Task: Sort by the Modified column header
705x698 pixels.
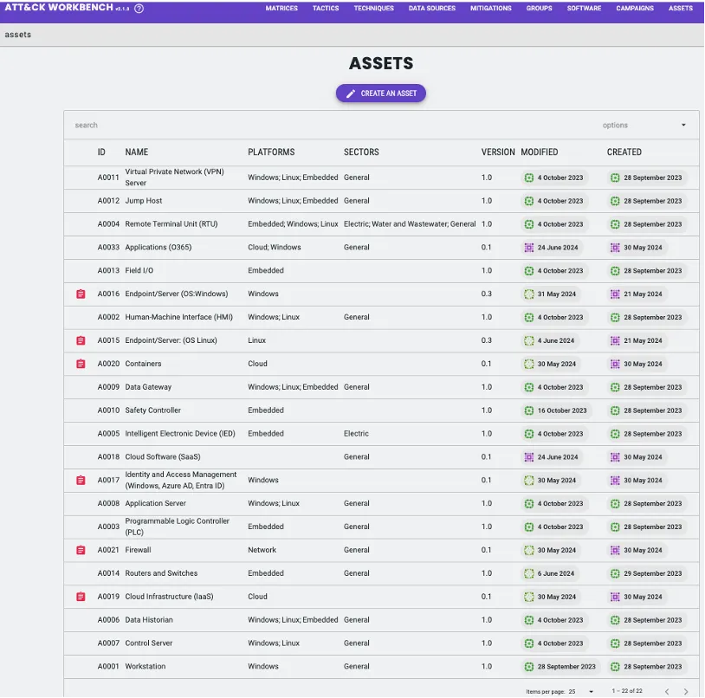Action: pos(539,152)
